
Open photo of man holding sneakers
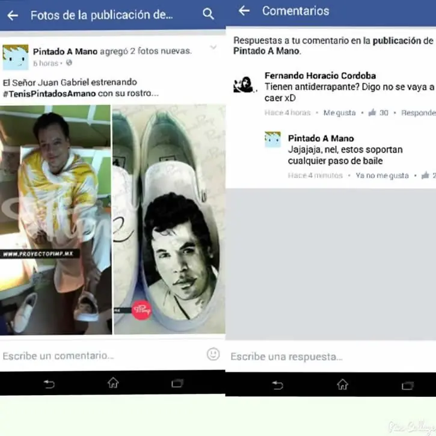[55, 220]
